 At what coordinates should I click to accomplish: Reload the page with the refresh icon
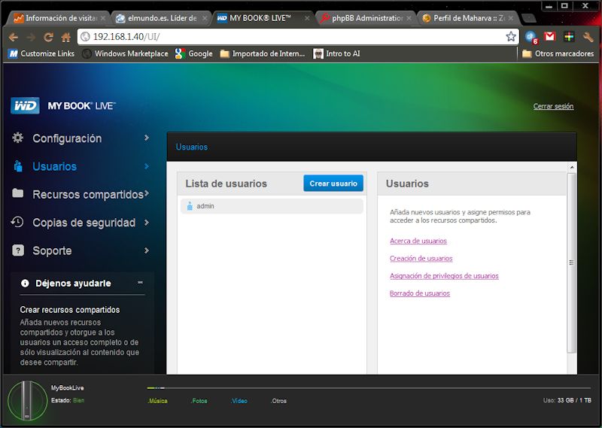tap(48, 38)
